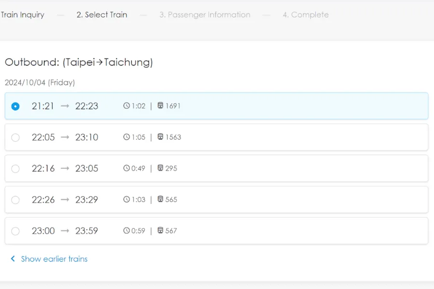Jump to the 4. Complete step
434x289 pixels.
(306, 14)
